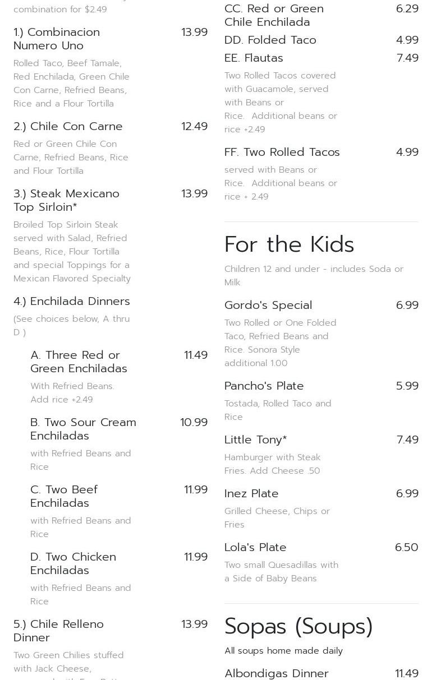The height and width of the screenshot is (680, 432).
Task: Select Two Sour Cream Enchiladas option
Action: [x=83, y=429]
